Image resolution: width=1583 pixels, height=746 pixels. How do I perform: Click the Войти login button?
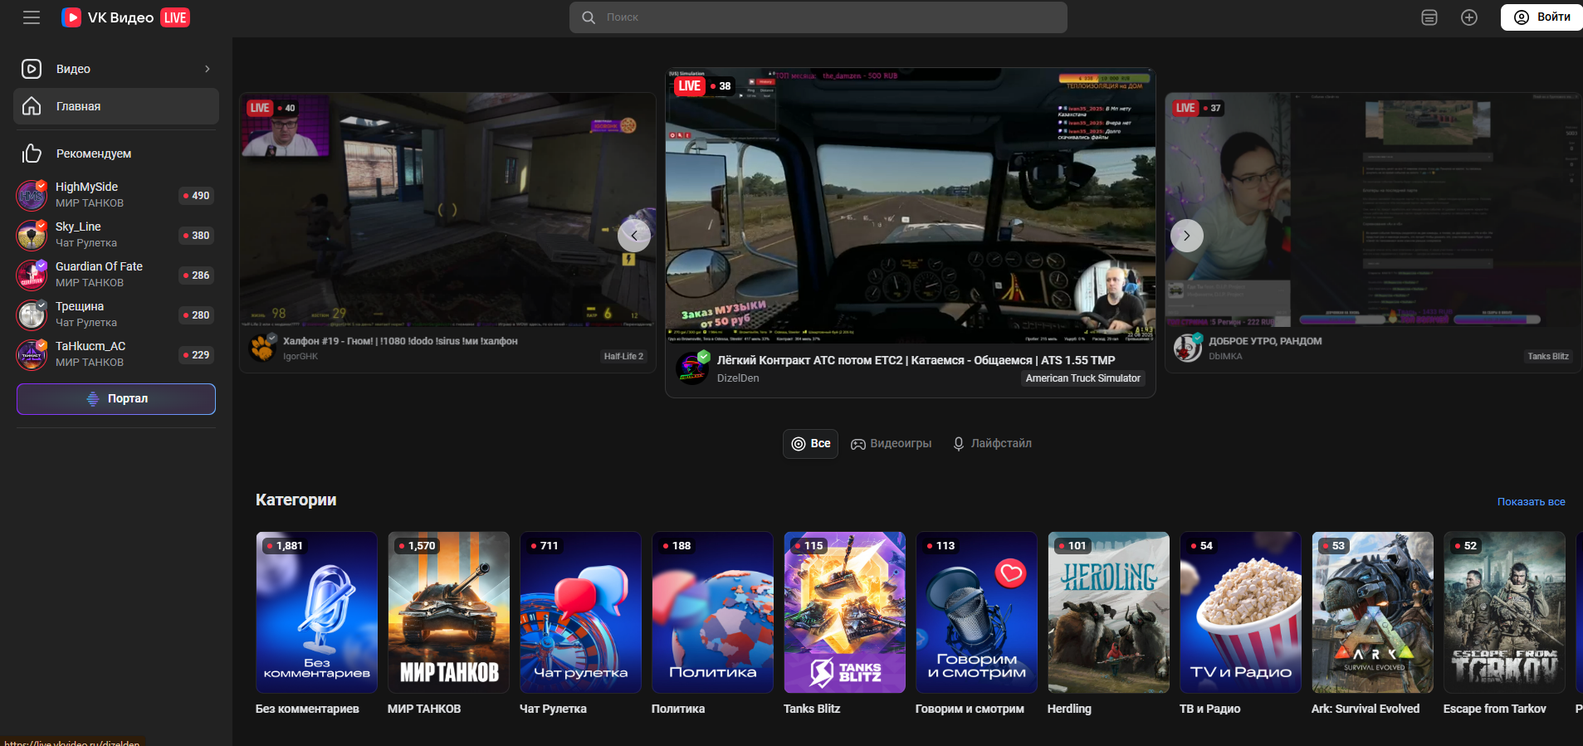click(x=1541, y=17)
